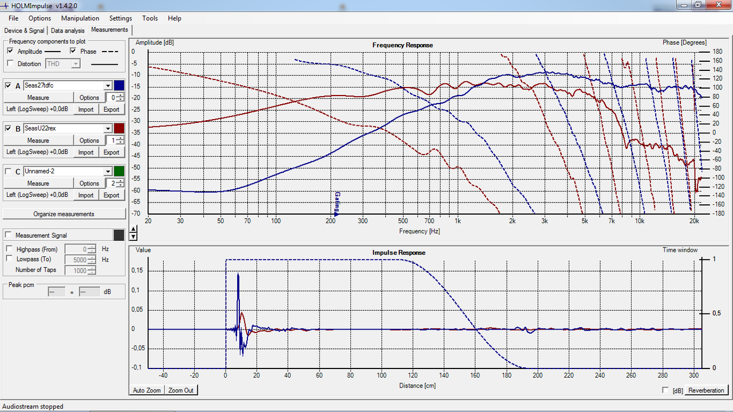Click the red color swatch for measurement B

coord(119,128)
